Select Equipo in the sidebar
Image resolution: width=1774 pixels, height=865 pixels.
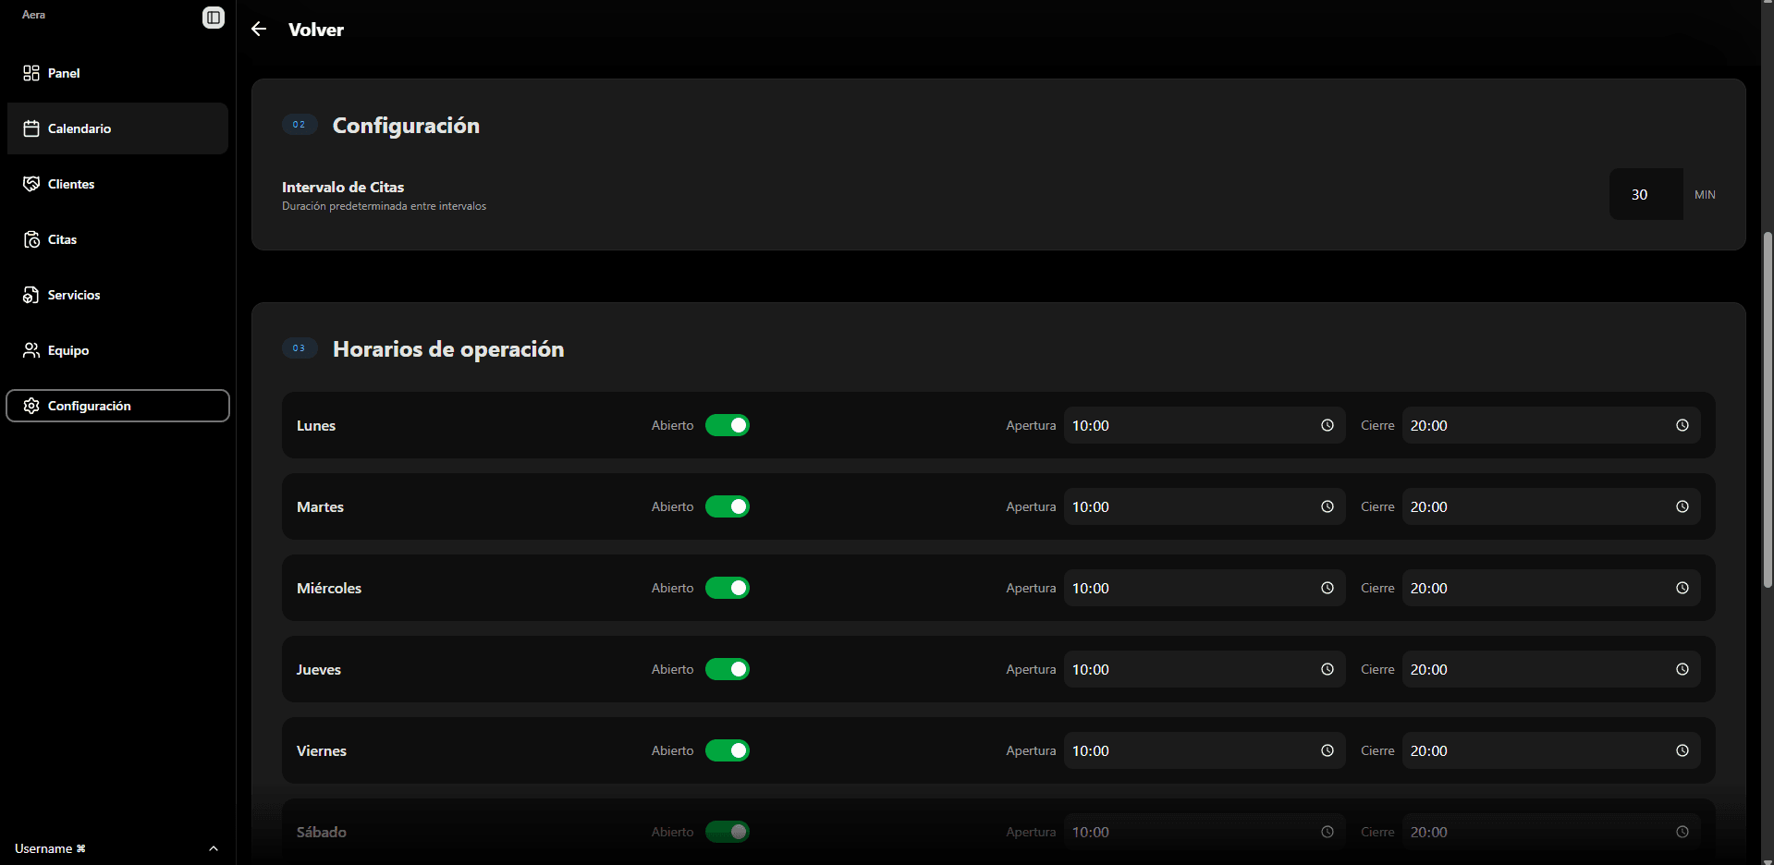pos(117,350)
